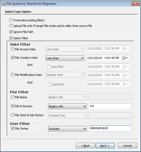141x152 pixels.
Task: Open File Owner Includes dropdown
Action: [67, 129]
